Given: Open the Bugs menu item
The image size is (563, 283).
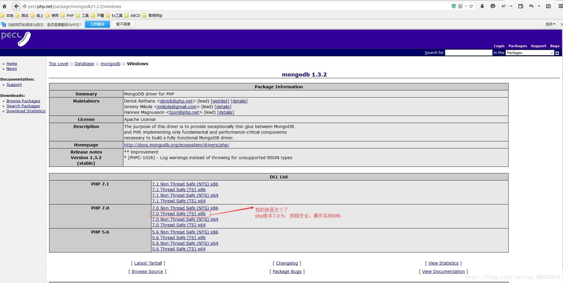Looking at the screenshot, I should point(555,46).
